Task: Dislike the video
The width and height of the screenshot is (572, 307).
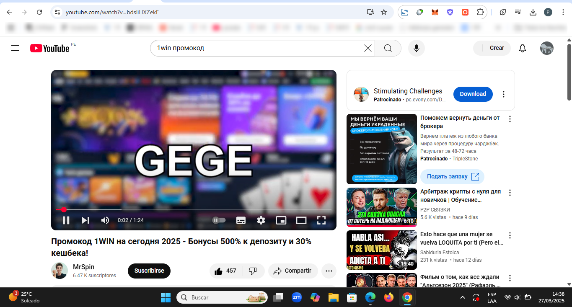Action: pyautogui.click(x=253, y=271)
